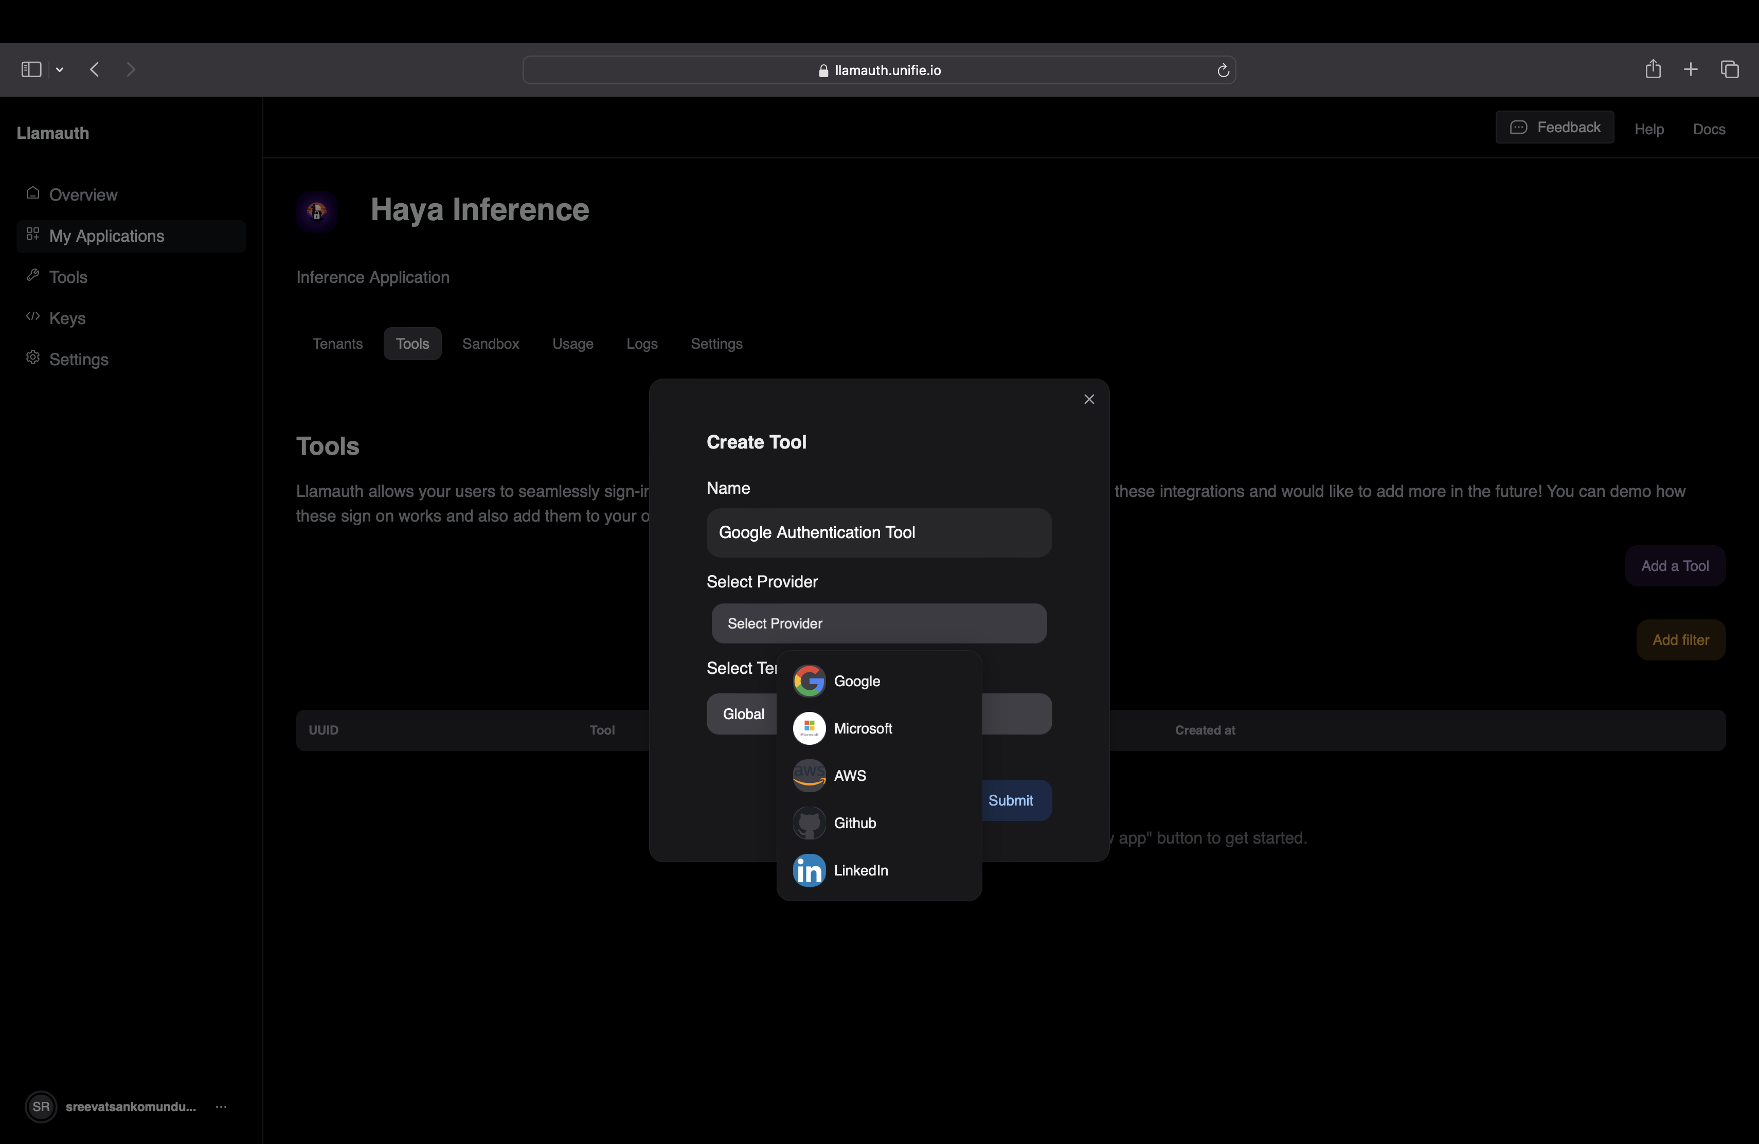Toggle Safari sidebar icon
The height and width of the screenshot is (1144, 1759).
tap(31, 69)
